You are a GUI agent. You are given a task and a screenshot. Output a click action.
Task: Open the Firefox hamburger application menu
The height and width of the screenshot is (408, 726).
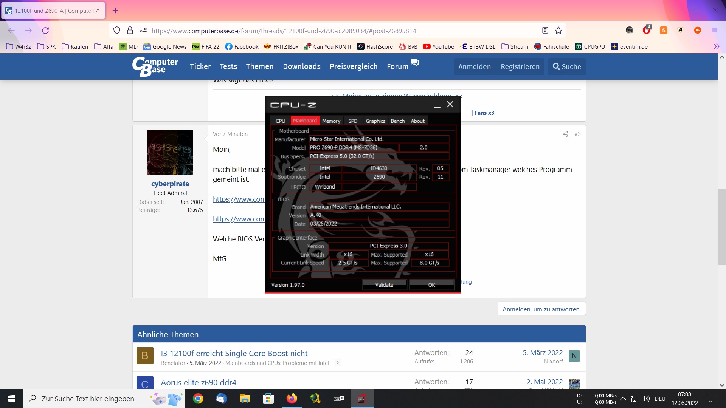pyautogui.click(x=714, y=31)
